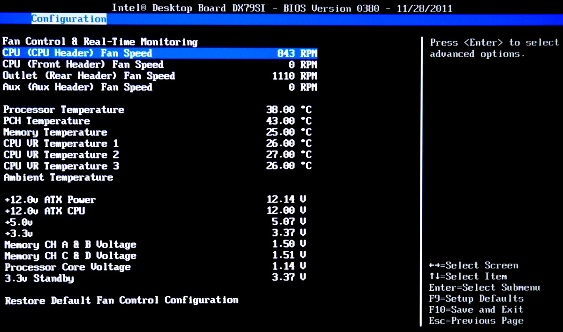Select PCH Temperature entry
The height and width of the screenshot is (332, 563).
[46, 121]
